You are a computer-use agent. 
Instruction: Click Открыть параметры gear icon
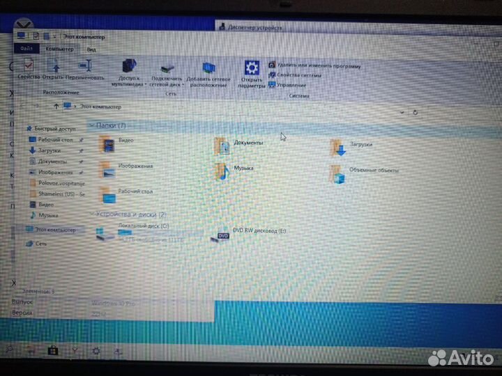tap(252, 74)
